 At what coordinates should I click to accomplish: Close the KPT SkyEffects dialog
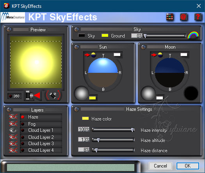pos(199,6)
